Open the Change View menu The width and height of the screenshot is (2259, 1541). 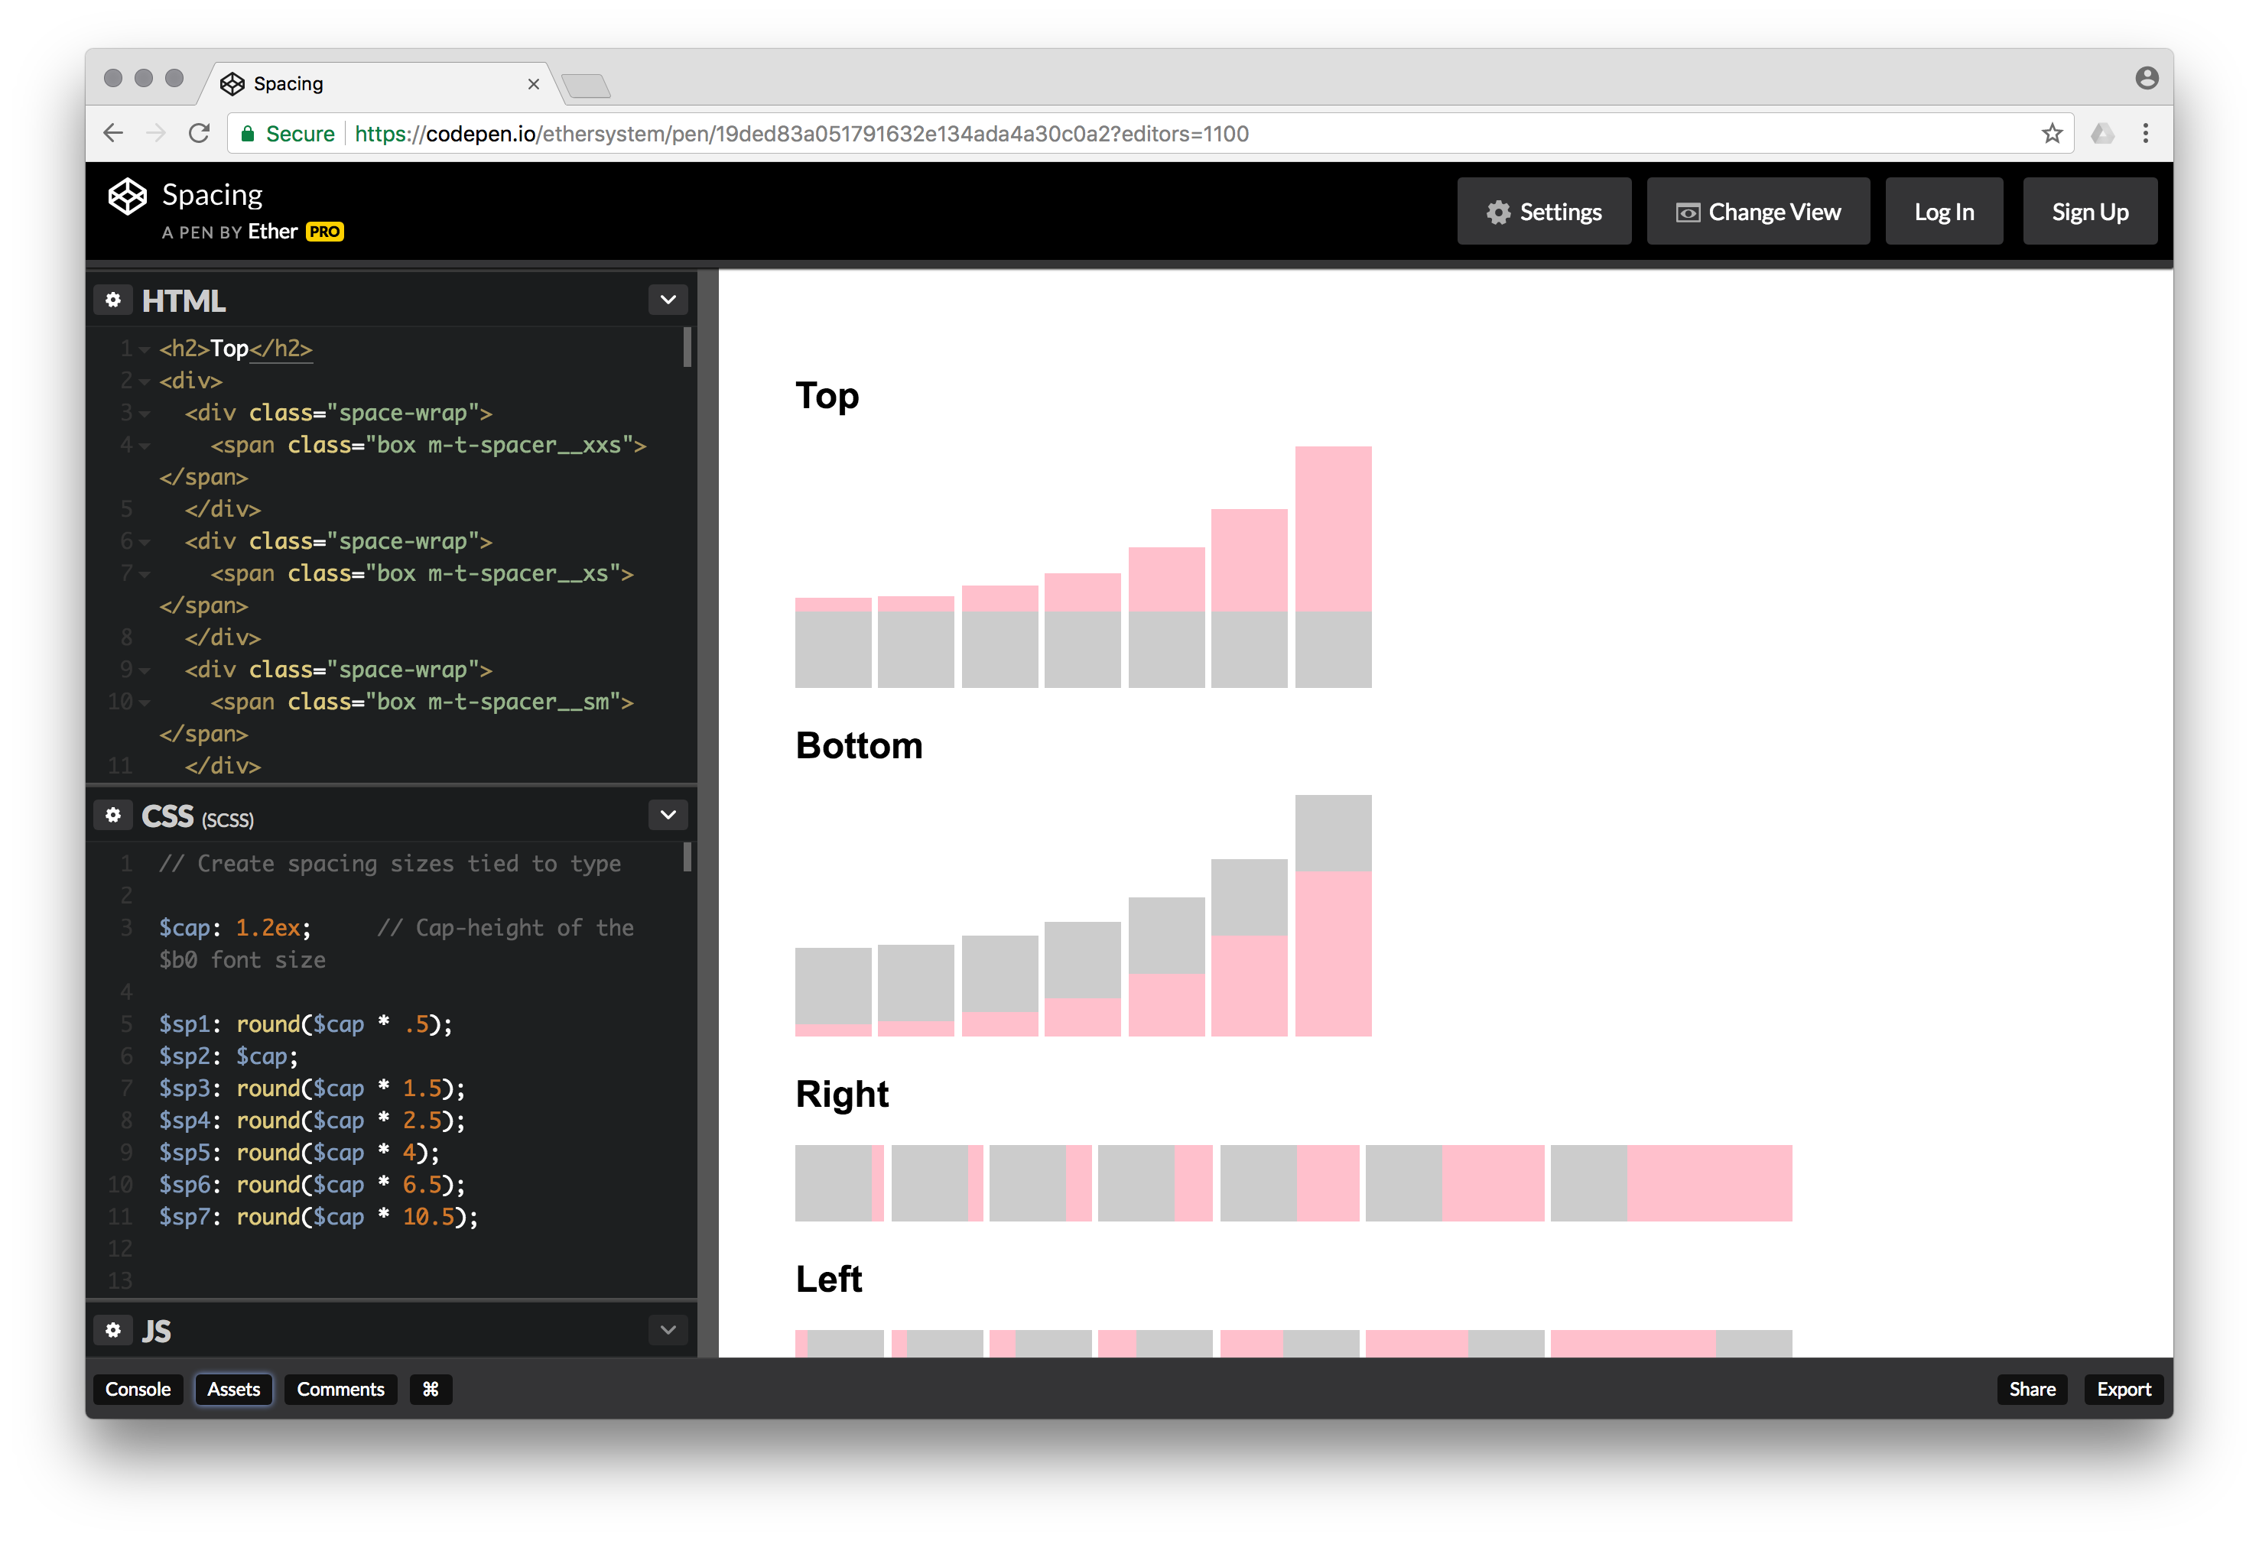point(1757,212)
